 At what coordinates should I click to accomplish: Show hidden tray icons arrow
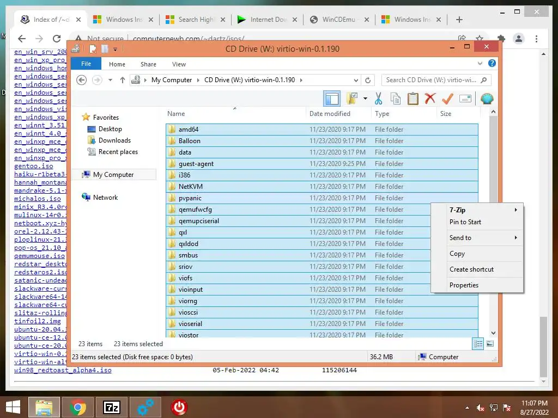(x=467, y=408)
